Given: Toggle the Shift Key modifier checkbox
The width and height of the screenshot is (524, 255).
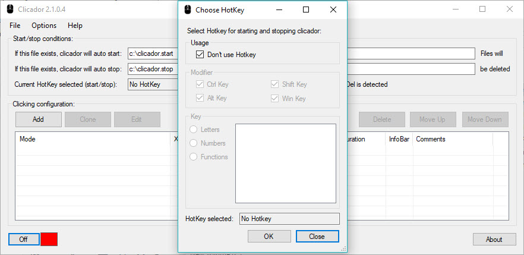Looking at the screenshot, I should (x=274, y=84).
